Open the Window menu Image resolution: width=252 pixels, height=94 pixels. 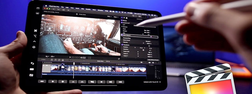pos(101,10)
